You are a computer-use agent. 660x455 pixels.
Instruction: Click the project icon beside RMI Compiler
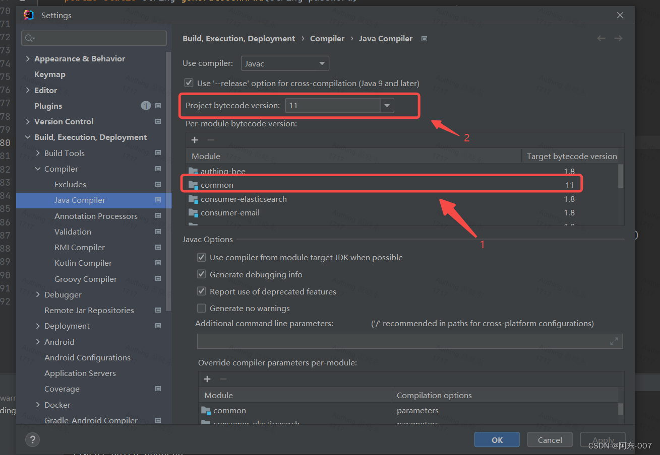tap(158, 247)
